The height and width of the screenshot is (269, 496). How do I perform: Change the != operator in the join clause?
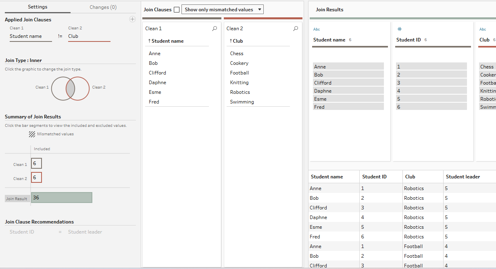click(60, 36)
